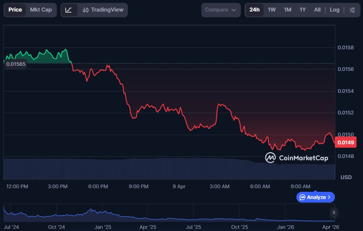Click volume bars near 9 Apr

click(x=179, y=168)
